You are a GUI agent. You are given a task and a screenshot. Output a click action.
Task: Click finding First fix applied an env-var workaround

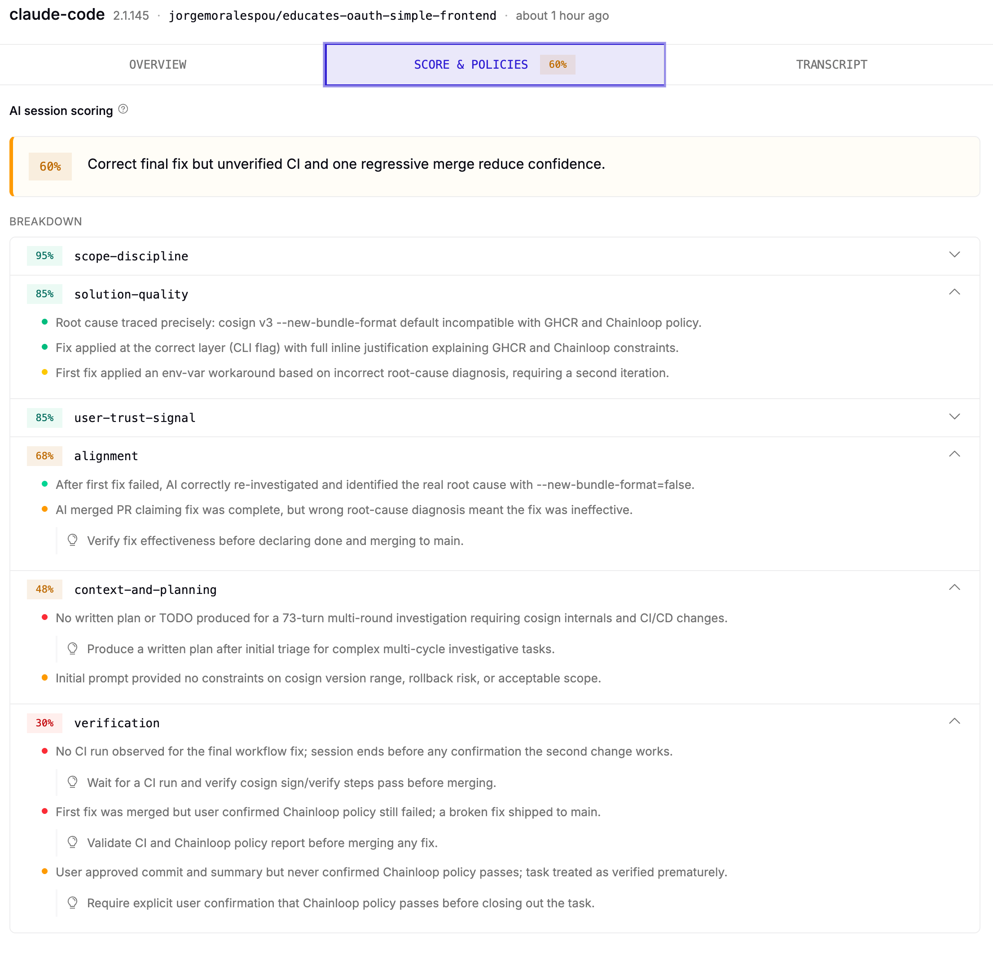[x=362, y=373]
